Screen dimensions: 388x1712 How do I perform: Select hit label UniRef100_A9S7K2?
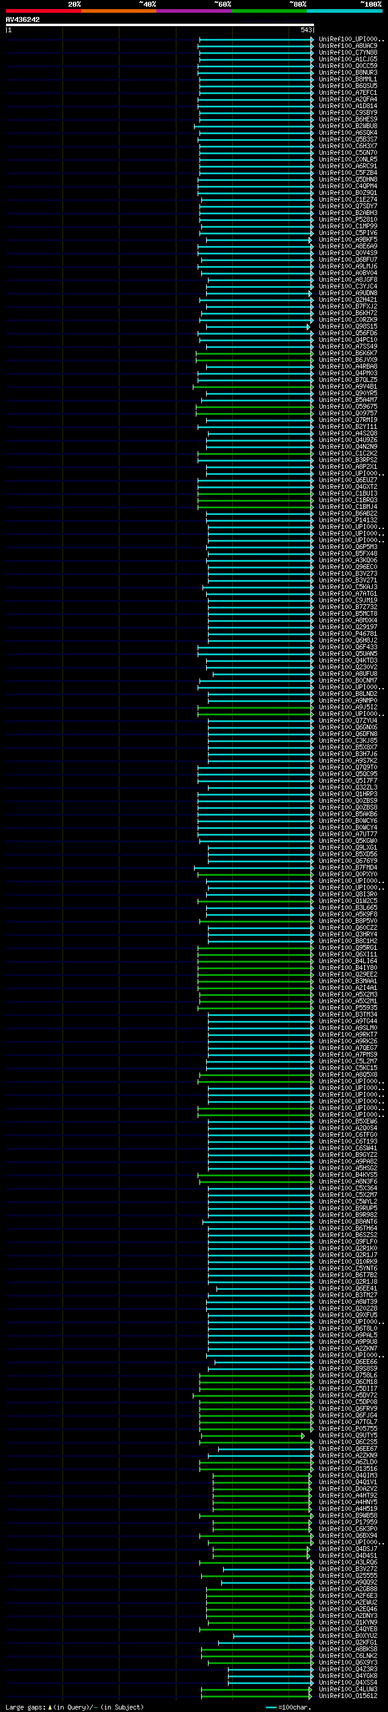348,760
